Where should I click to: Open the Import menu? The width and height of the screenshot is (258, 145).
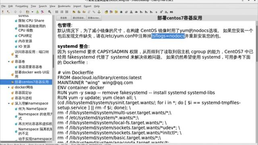pos(77,6)
